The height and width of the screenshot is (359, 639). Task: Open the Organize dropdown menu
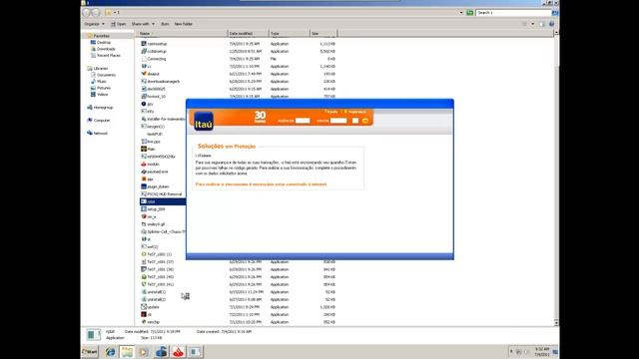click(x=94, y=24)
